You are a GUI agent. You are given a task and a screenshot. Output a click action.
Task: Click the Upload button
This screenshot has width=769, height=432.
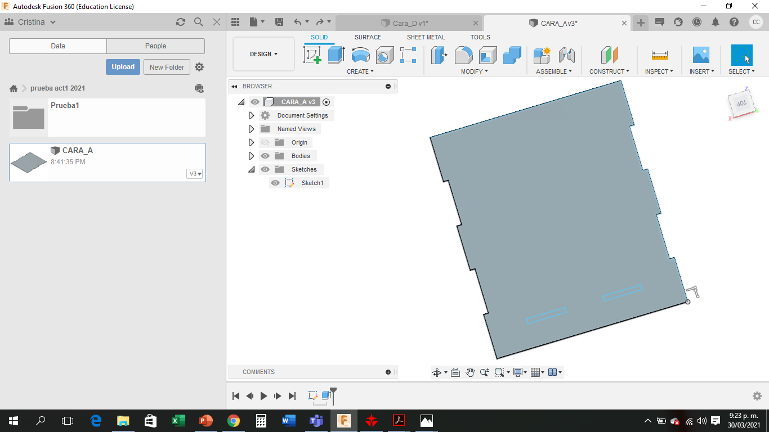pyautogui.click(x=123, y=67)
